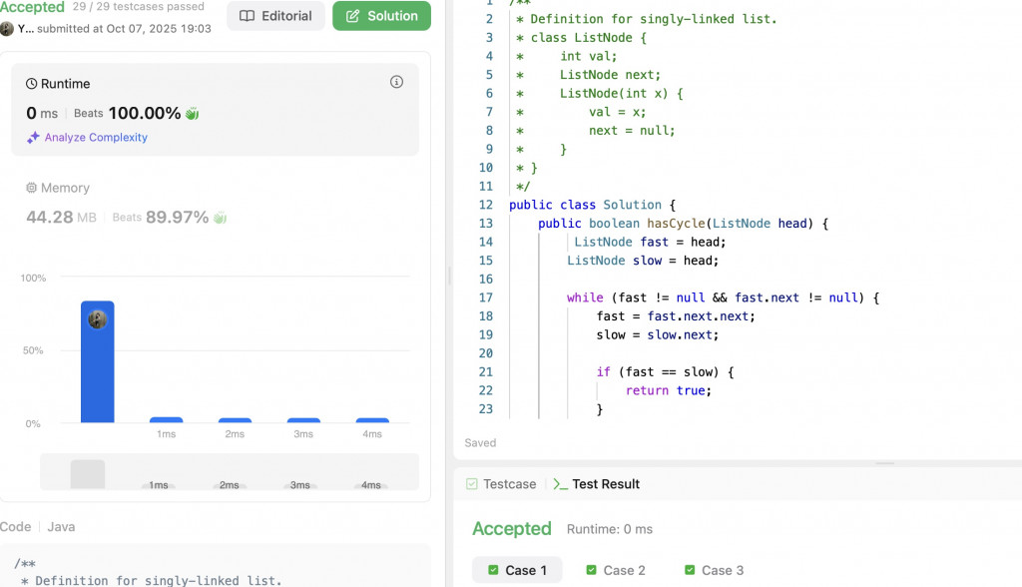
Task: Click the 3ms bar in the chart
Action: pos(303,420)
